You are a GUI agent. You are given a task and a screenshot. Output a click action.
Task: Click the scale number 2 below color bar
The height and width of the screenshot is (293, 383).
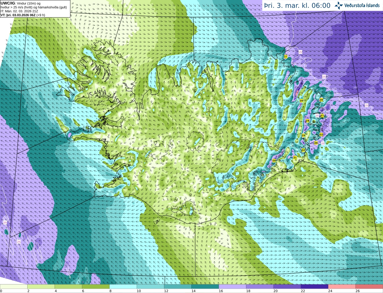28,291
